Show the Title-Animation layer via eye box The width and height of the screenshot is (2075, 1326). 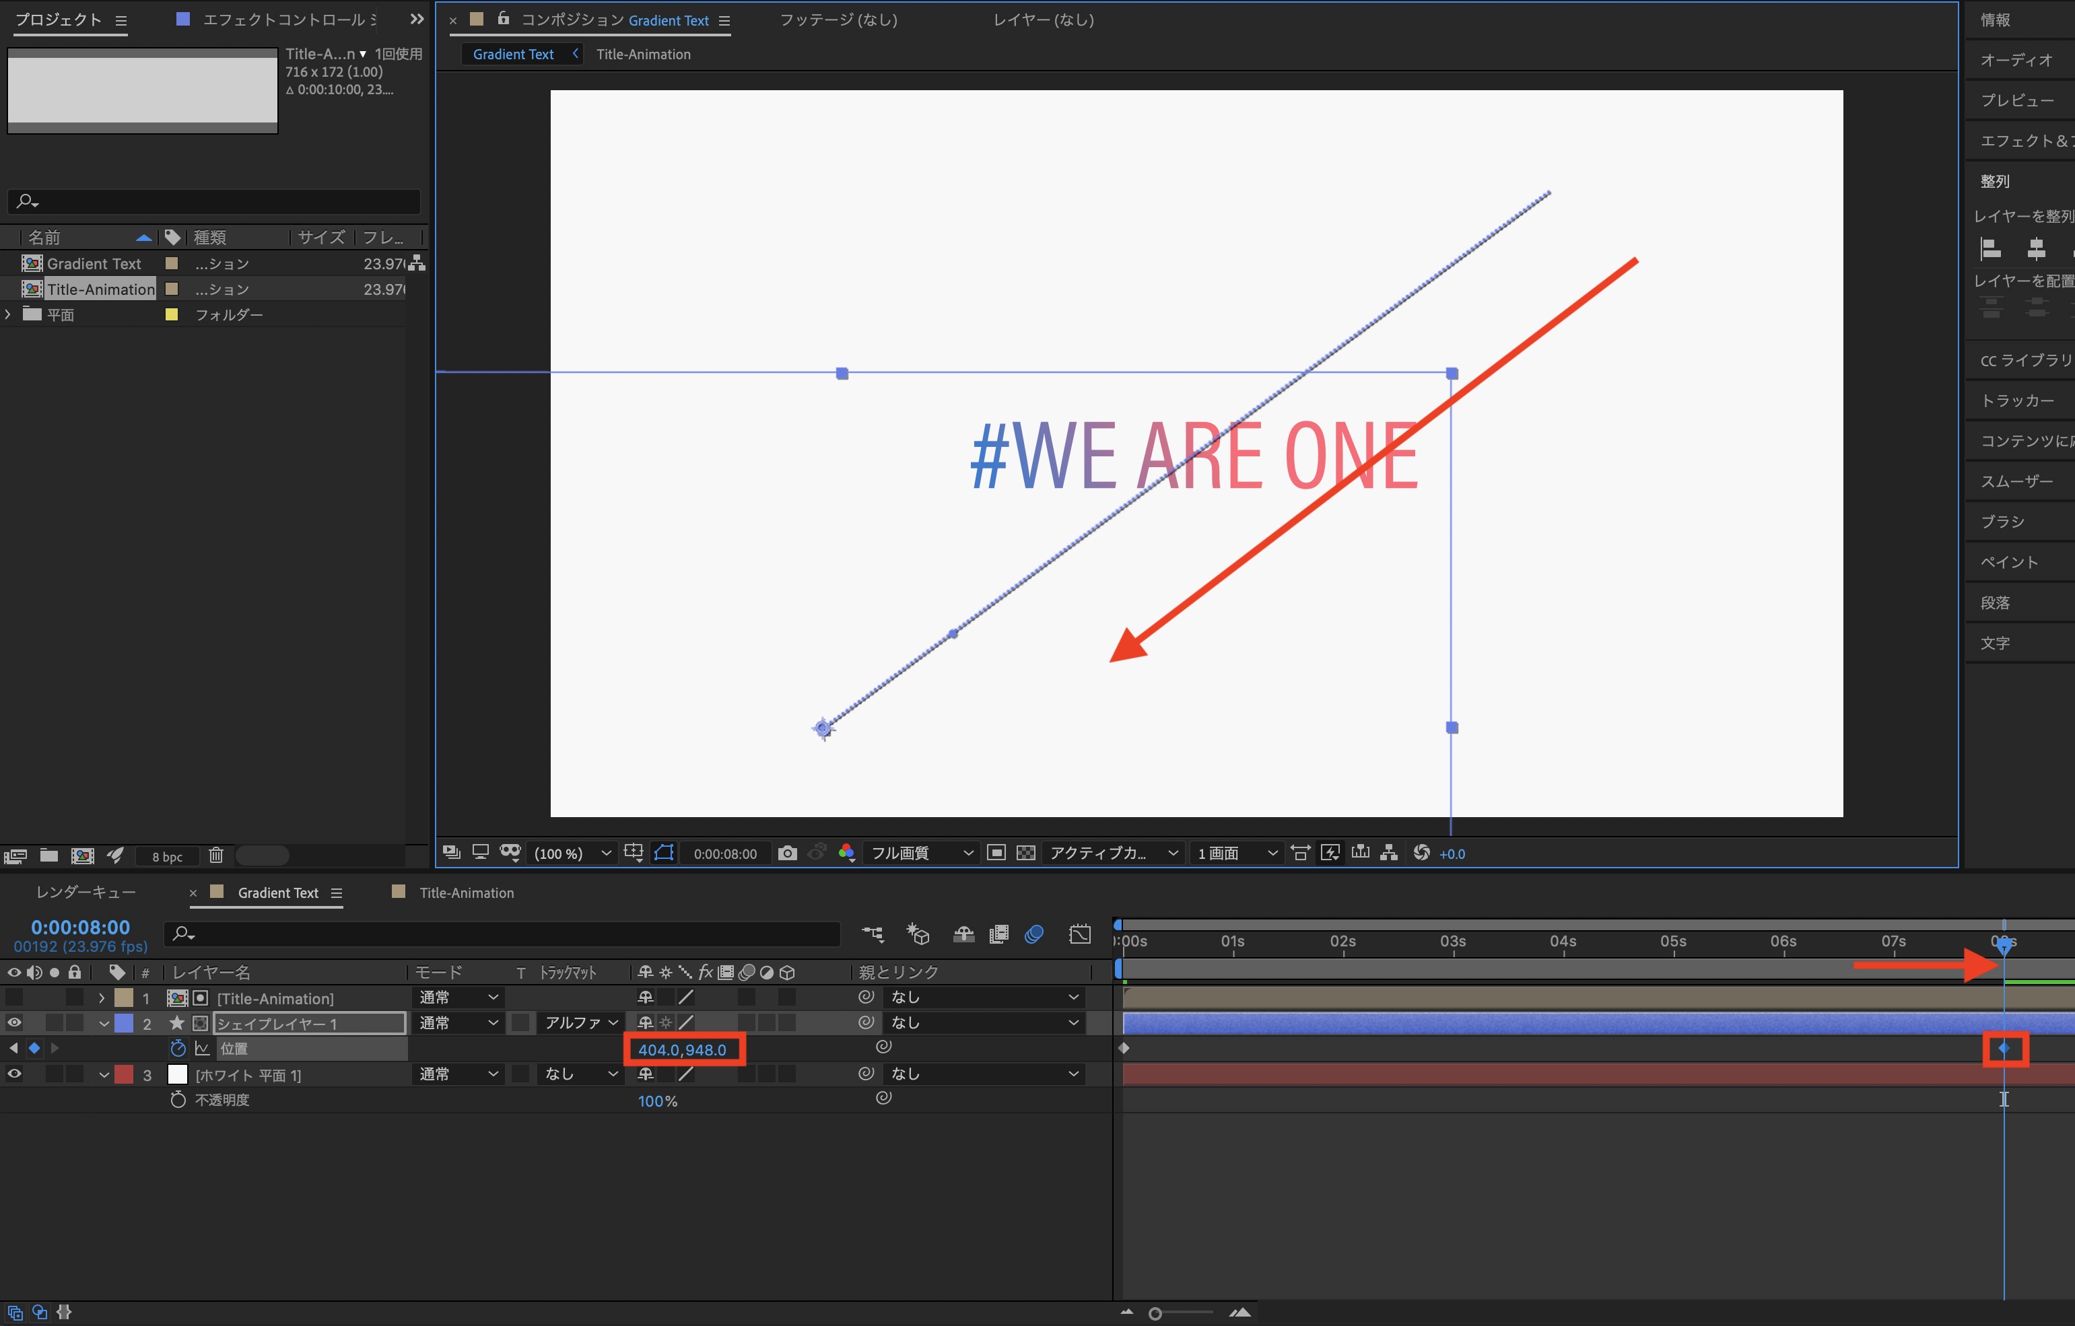pyautogui.click(x=15, y=998)
